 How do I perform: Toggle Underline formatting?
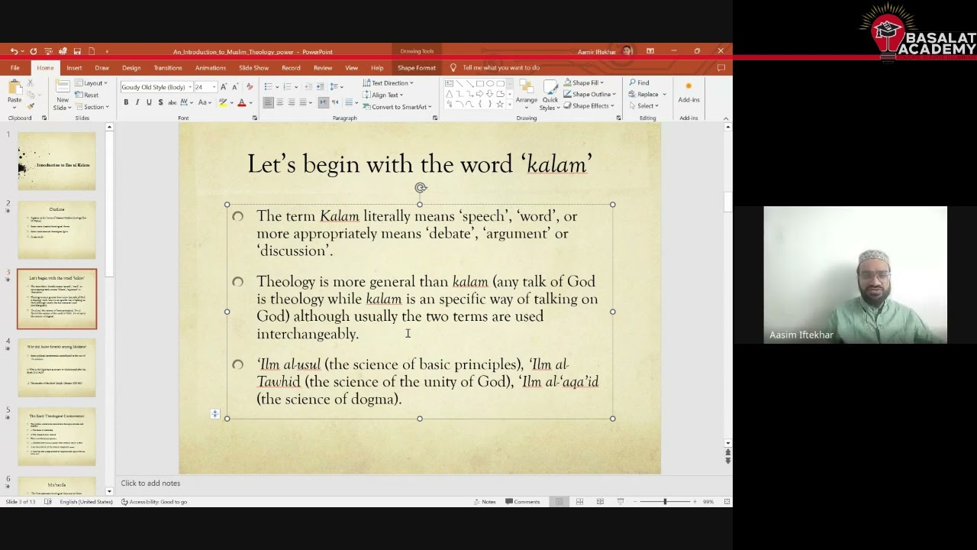[149, 102]
